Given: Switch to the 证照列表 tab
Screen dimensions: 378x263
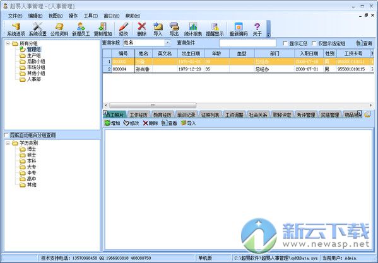Looking at the screenshot, I should [x=210, y=115].
